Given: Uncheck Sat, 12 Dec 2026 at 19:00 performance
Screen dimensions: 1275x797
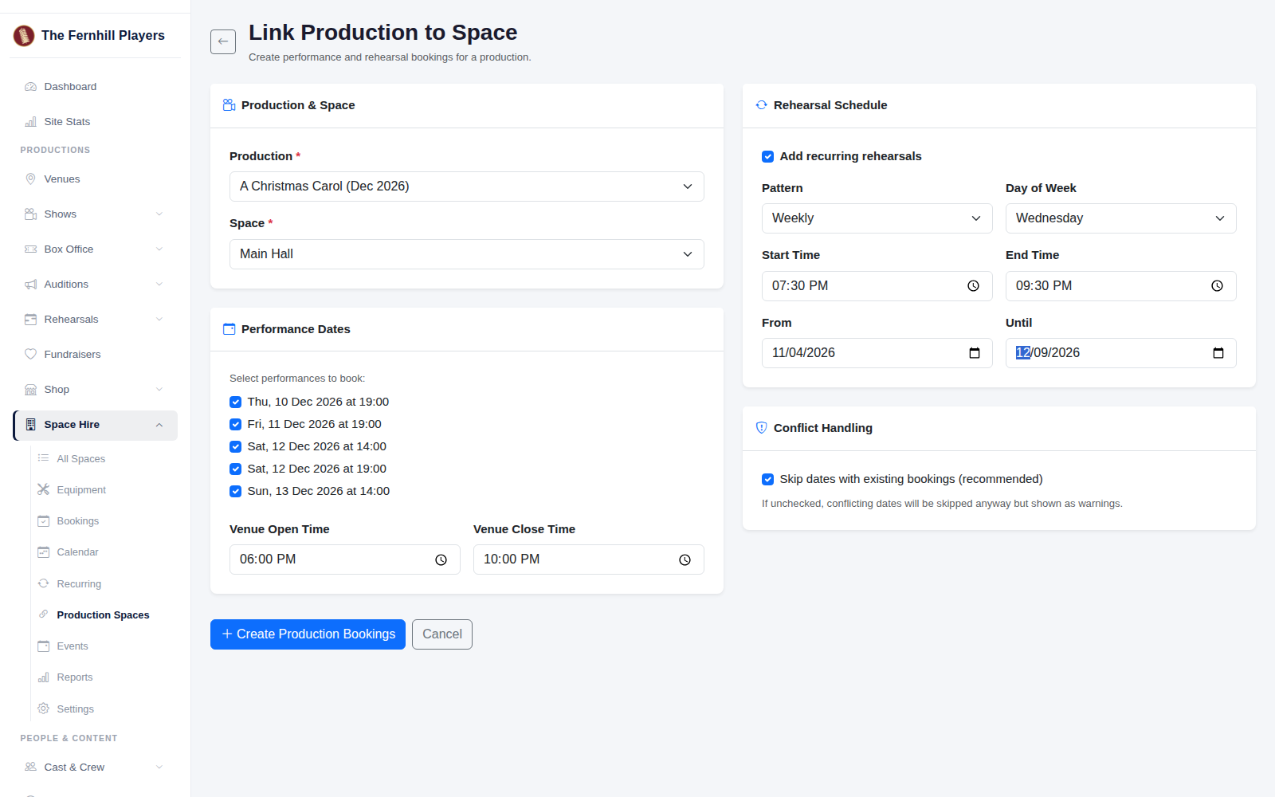Looking at the screenshot, I should (235, 469).
